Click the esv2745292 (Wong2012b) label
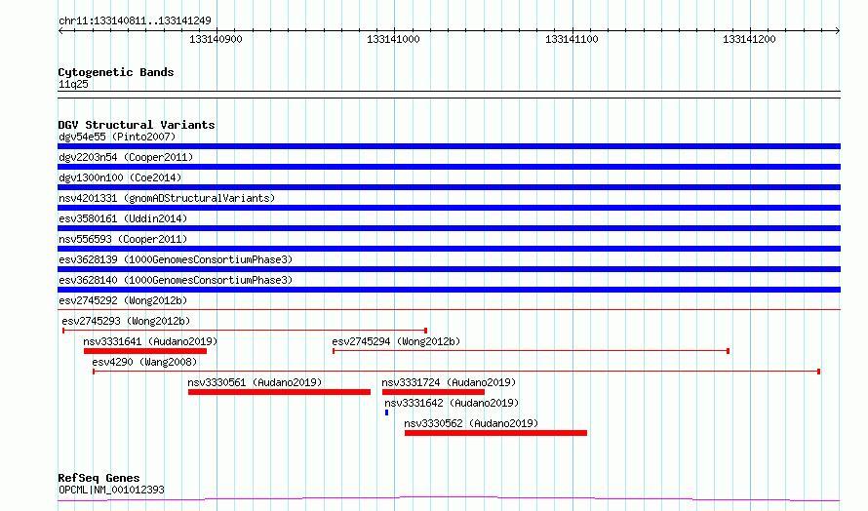Screen dimensions: 868x511 [x=123, y=300]
